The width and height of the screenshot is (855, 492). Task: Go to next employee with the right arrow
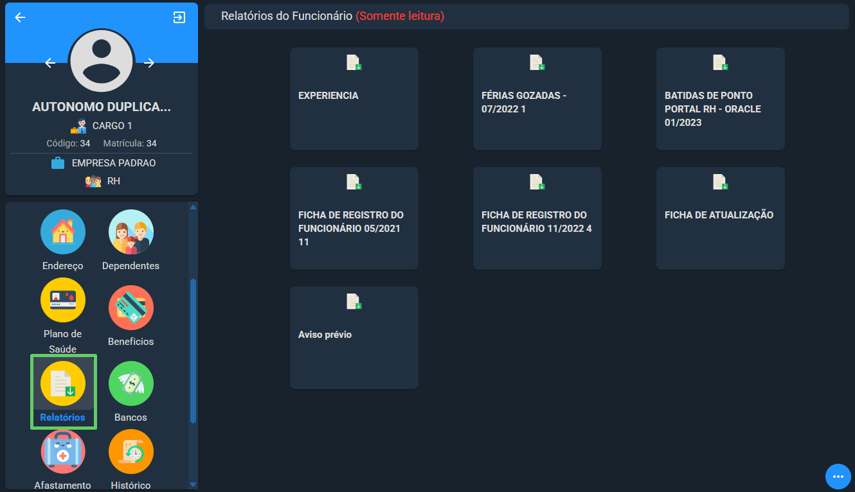point(149,63)
